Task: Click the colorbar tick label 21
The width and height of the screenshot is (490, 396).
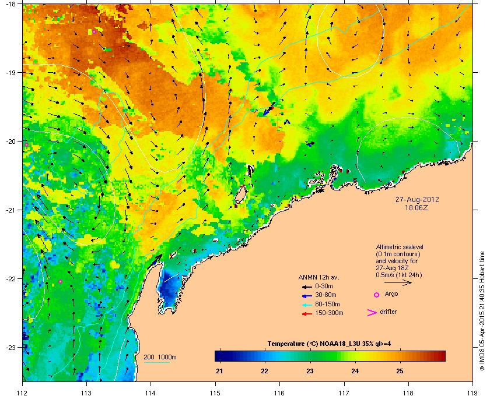Action: click(220, 371)
